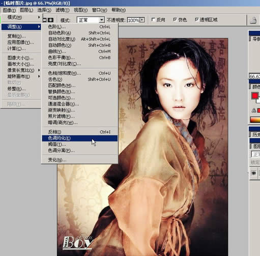Click the zoom percentage field showing 66.67
This screenshot has width=260, height=256.
tap(254, 76)
